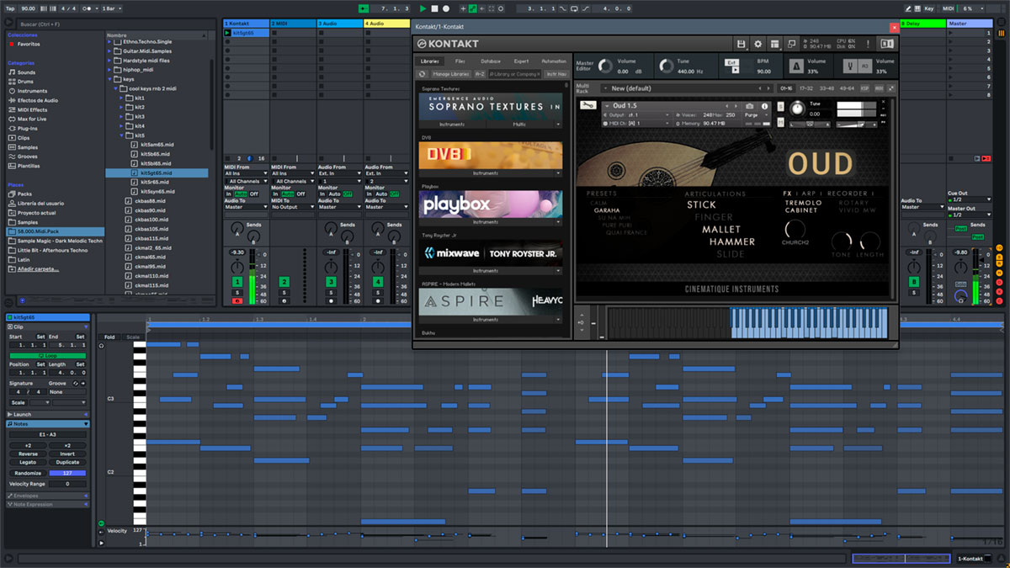1010x568 pixels.
Task: Toggle Fold in the MIDI editor
Action: [x=109, y=337]
